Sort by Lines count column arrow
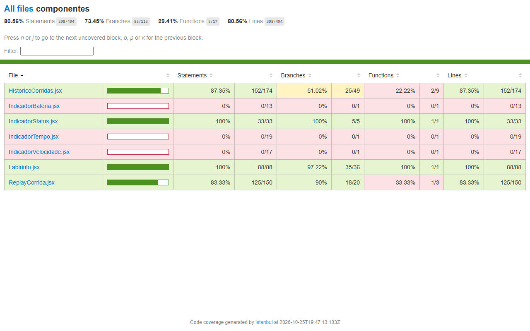Viewport: 530px width, 331px height. (520, 75)
